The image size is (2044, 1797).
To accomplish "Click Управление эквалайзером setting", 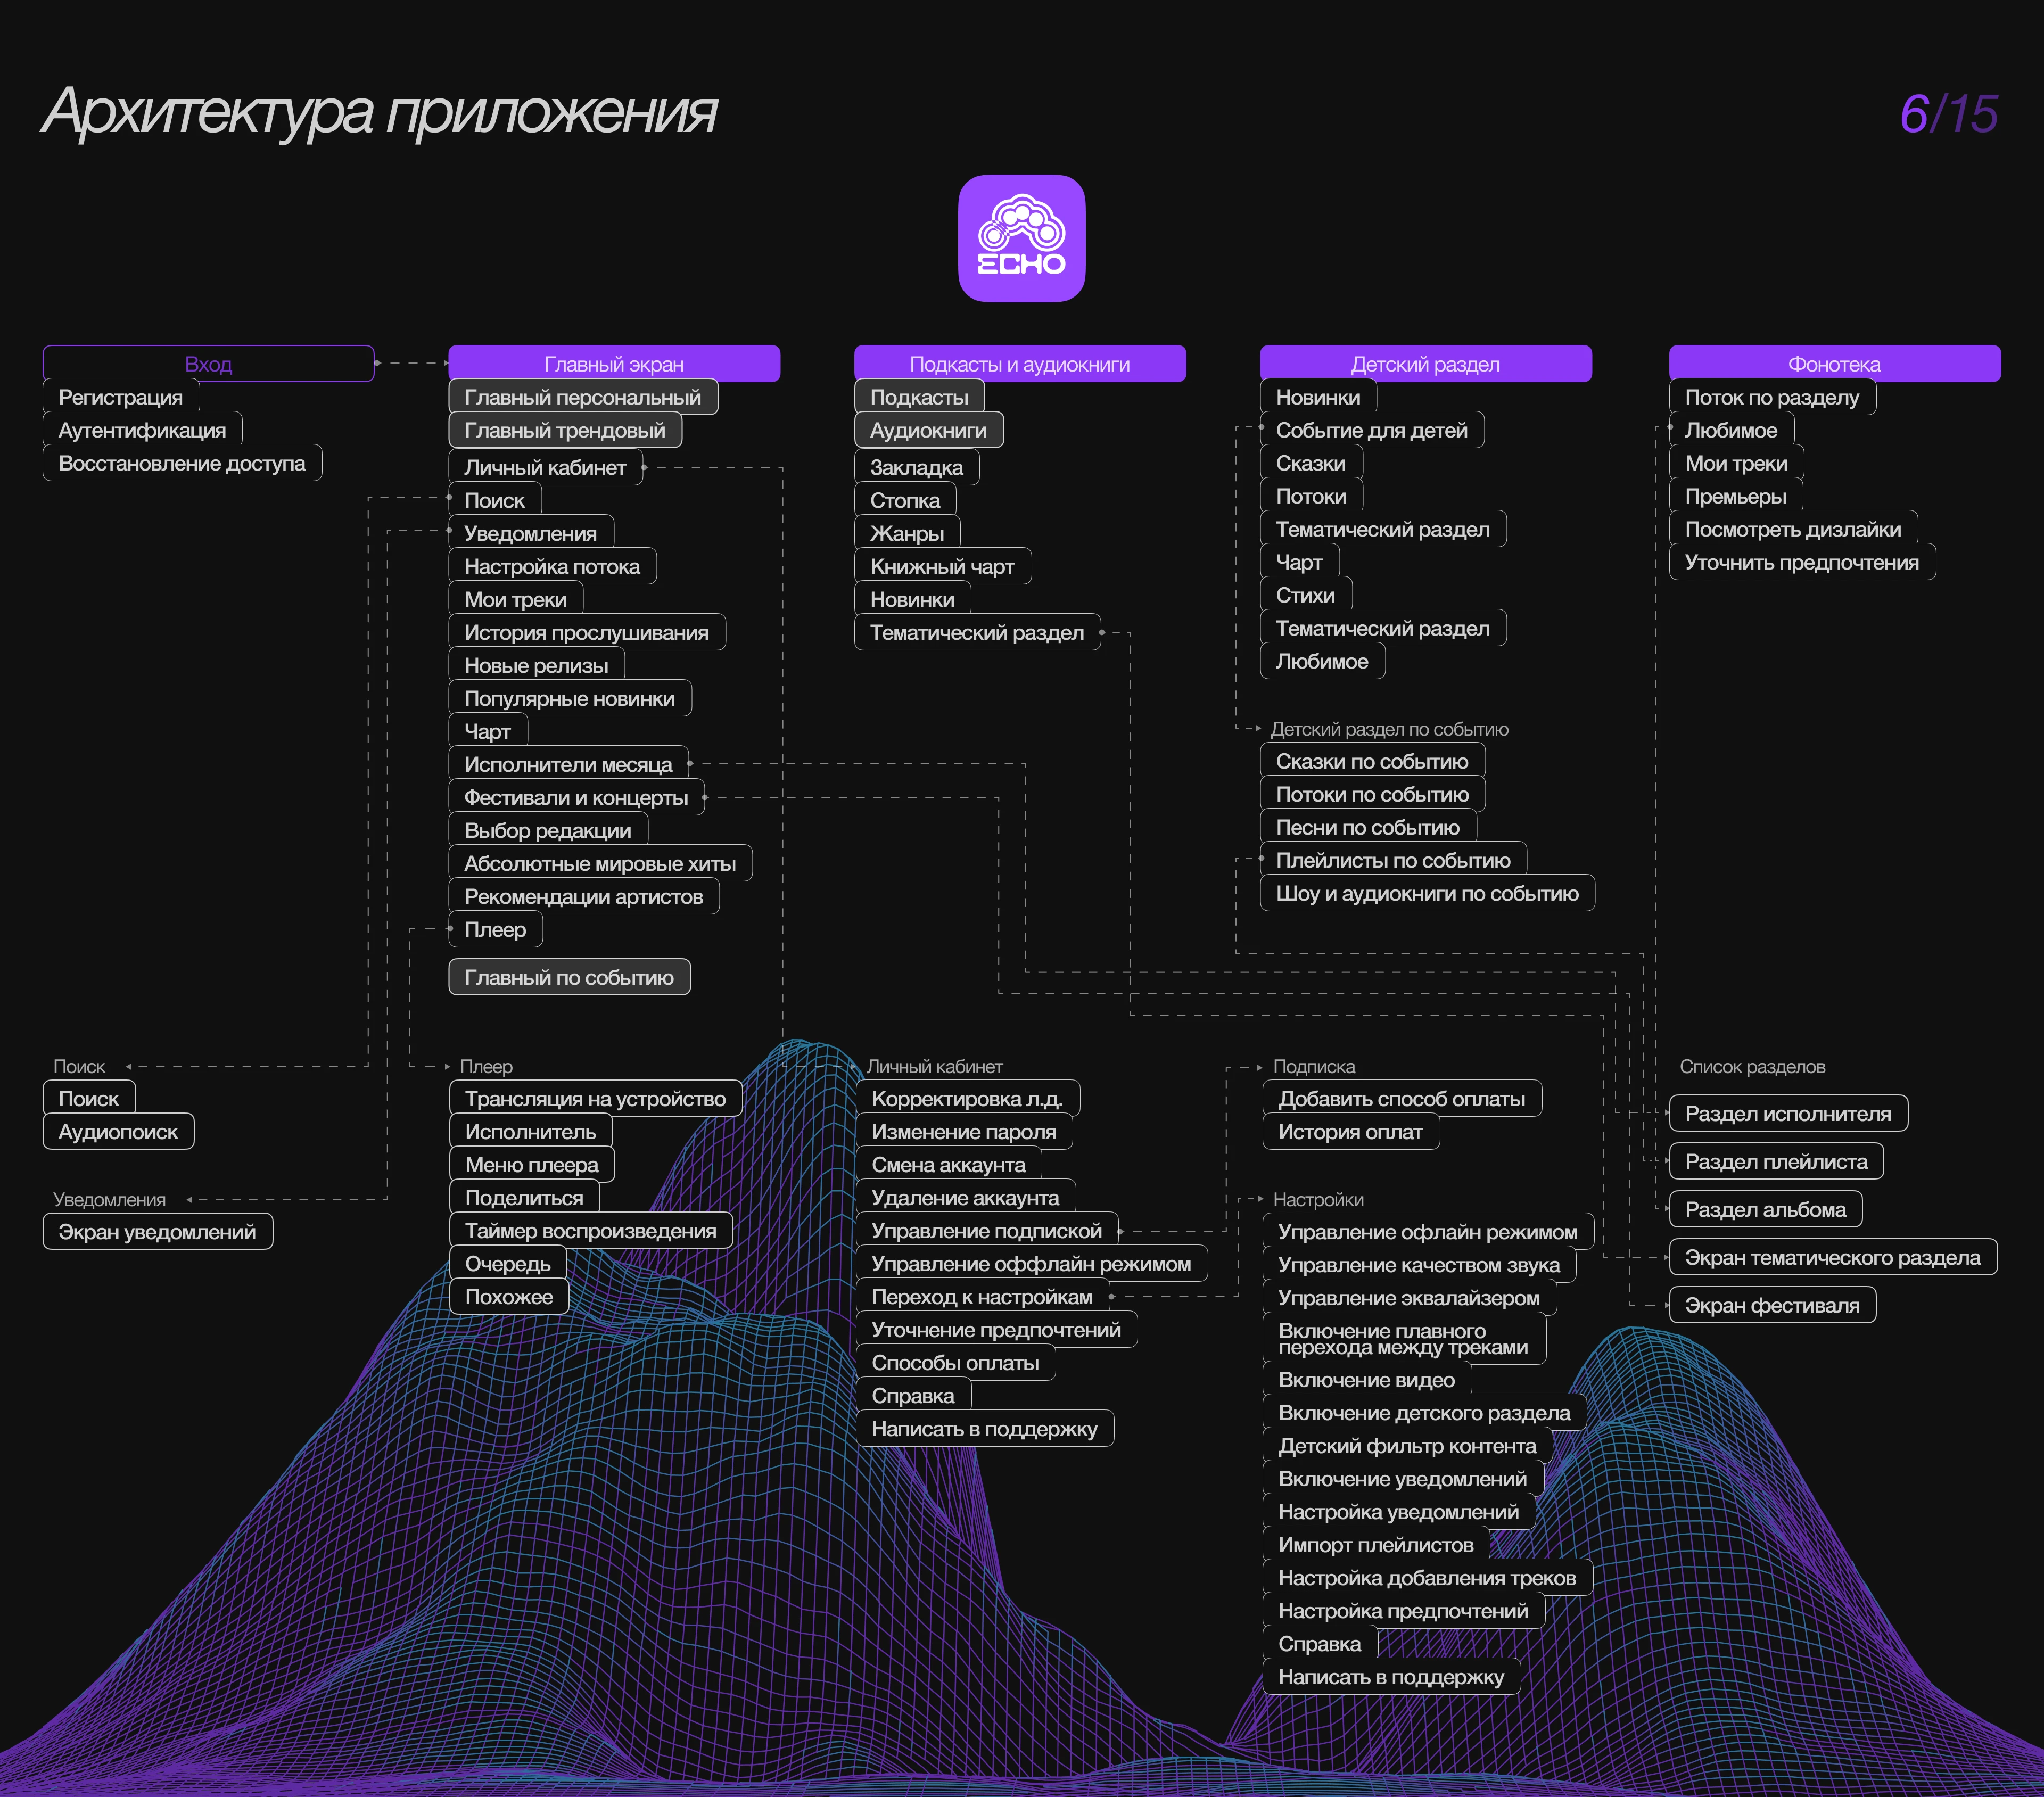I will pos(1408,1298).
